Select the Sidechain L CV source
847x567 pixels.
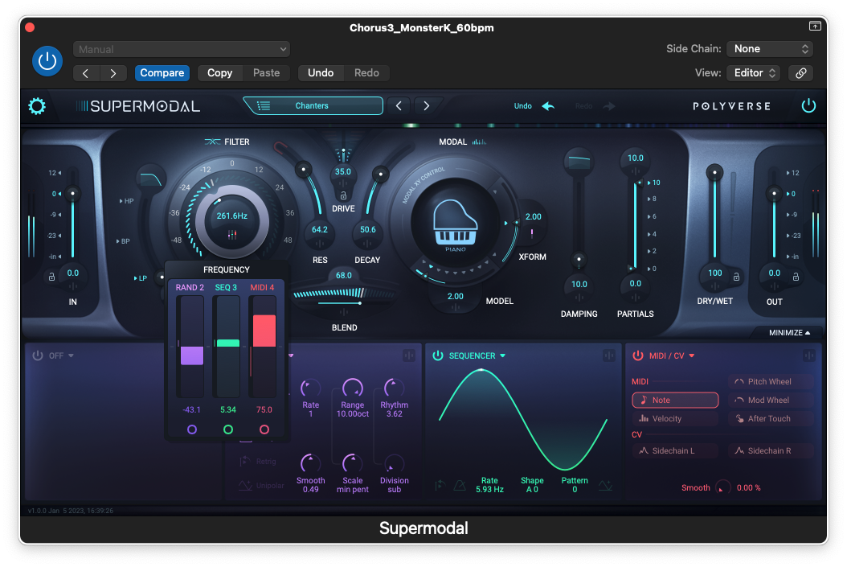coord(674,451)
